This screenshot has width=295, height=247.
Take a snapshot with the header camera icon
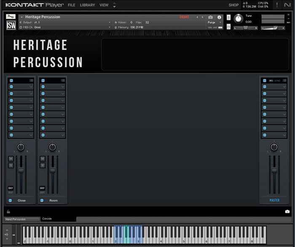coord(210,17)
